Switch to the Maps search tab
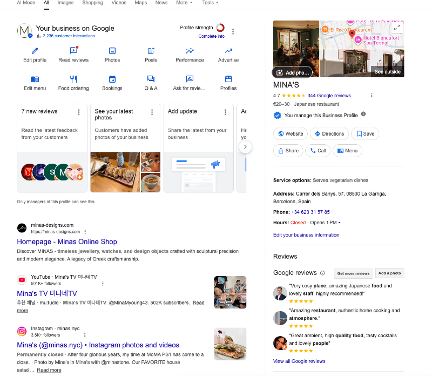 [140, 3]
